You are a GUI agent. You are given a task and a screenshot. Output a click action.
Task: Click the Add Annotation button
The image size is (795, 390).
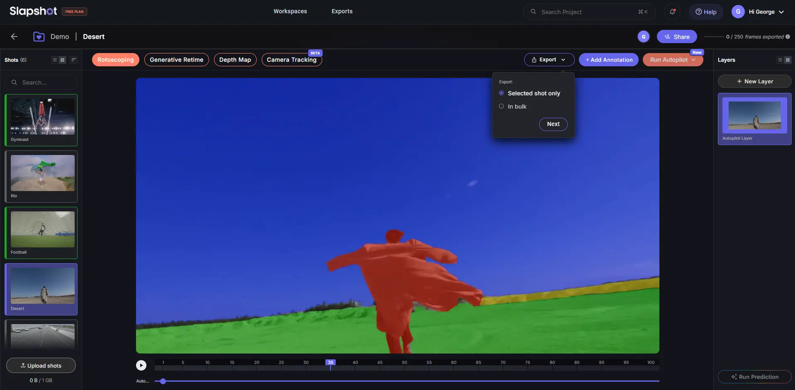pyautogui.click(x=608, y=60)
